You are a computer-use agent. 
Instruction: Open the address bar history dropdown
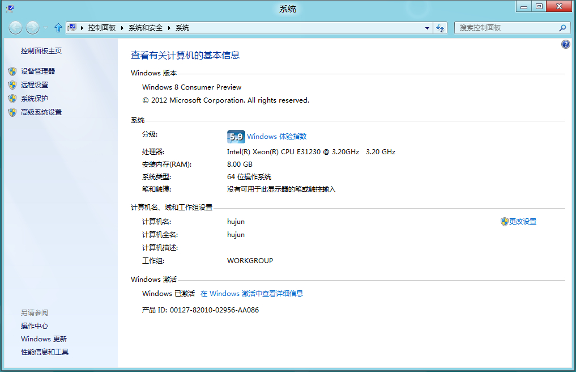tap(427, 28)
